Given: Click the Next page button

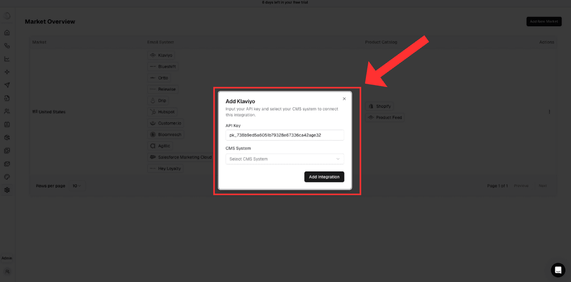Looking at the screenshot, I should coord(543,186).
